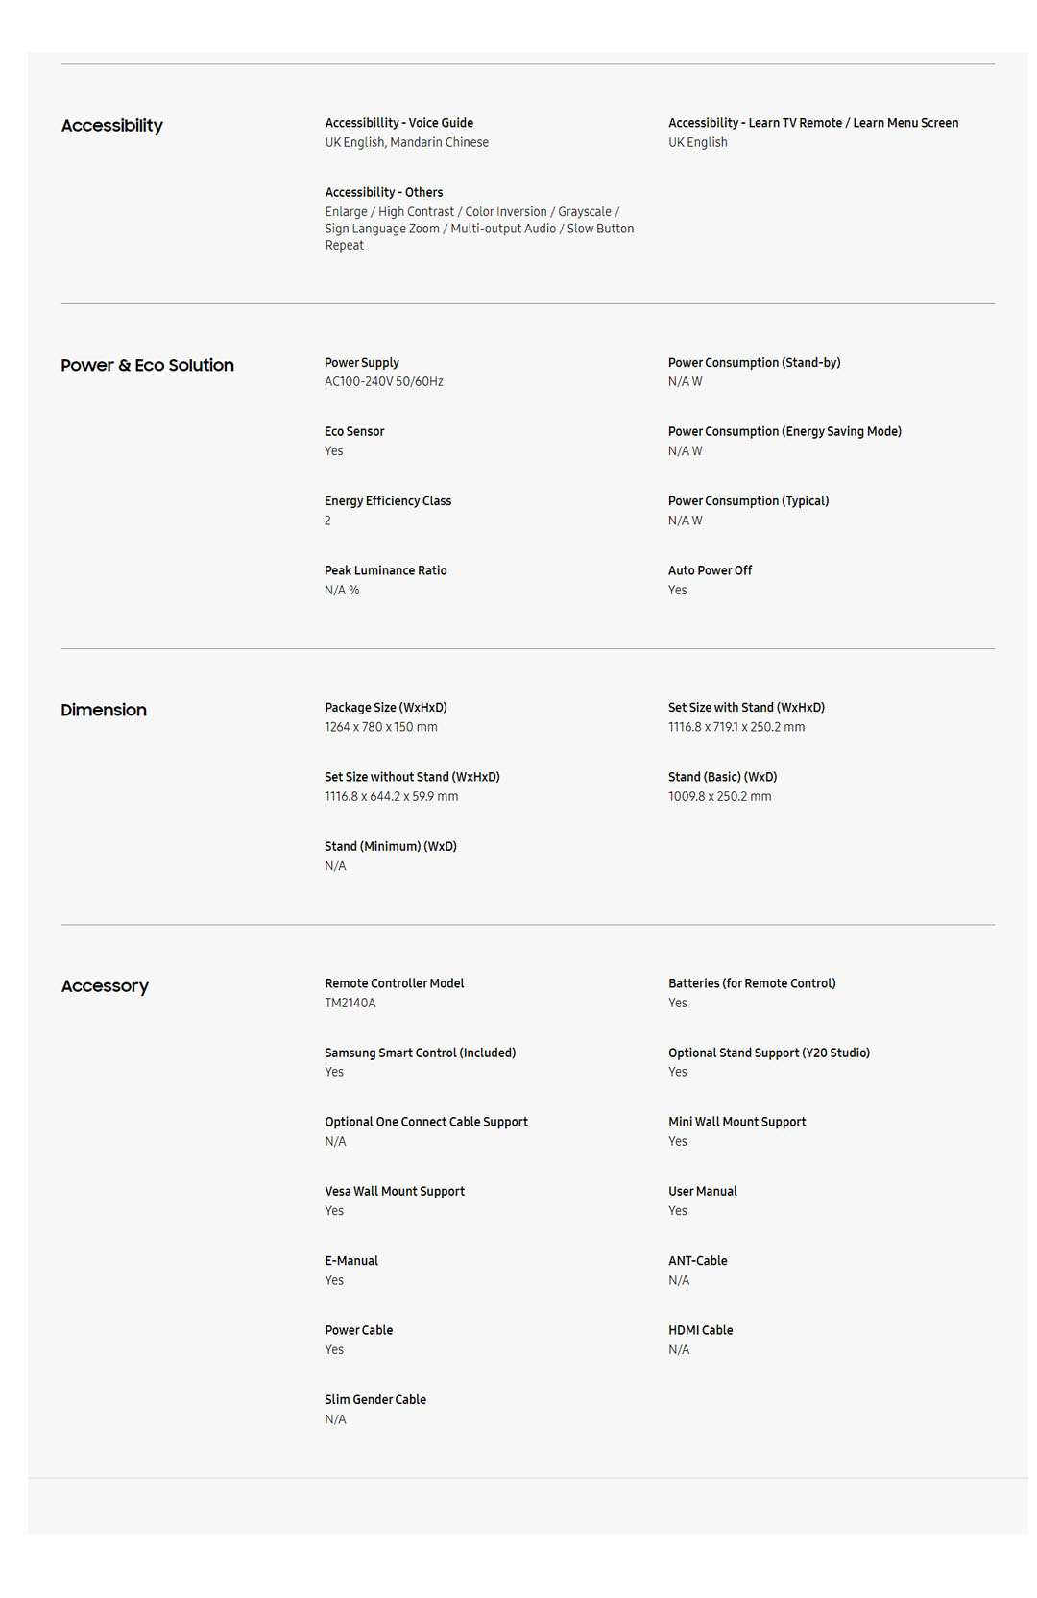Click the Eco Sensor spec label
This screenshot has width=1037, height=1598.
353,432
